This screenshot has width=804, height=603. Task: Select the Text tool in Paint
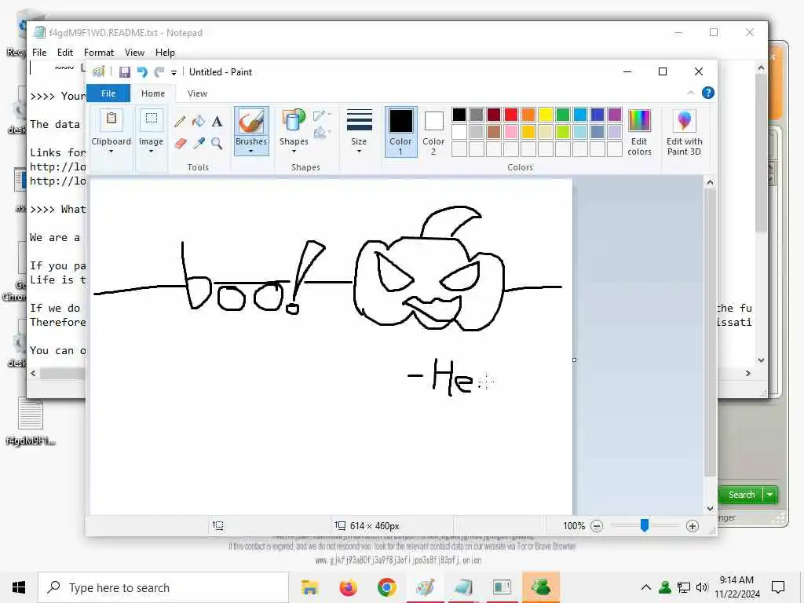click(217, 122)
